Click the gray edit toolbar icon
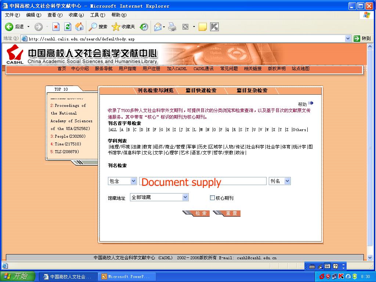 (185, 26)
